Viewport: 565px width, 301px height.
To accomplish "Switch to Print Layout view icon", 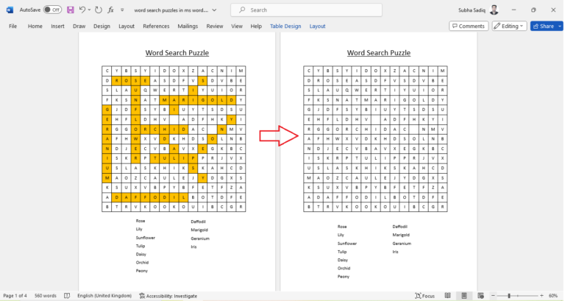I will [x=464, y=296].
